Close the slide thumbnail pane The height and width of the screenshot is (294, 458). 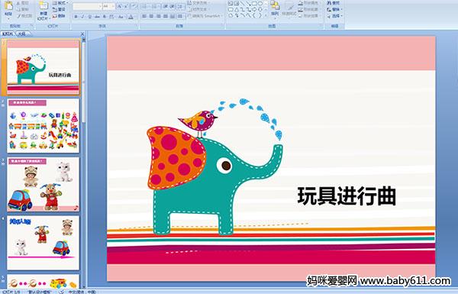coord(82,34)
